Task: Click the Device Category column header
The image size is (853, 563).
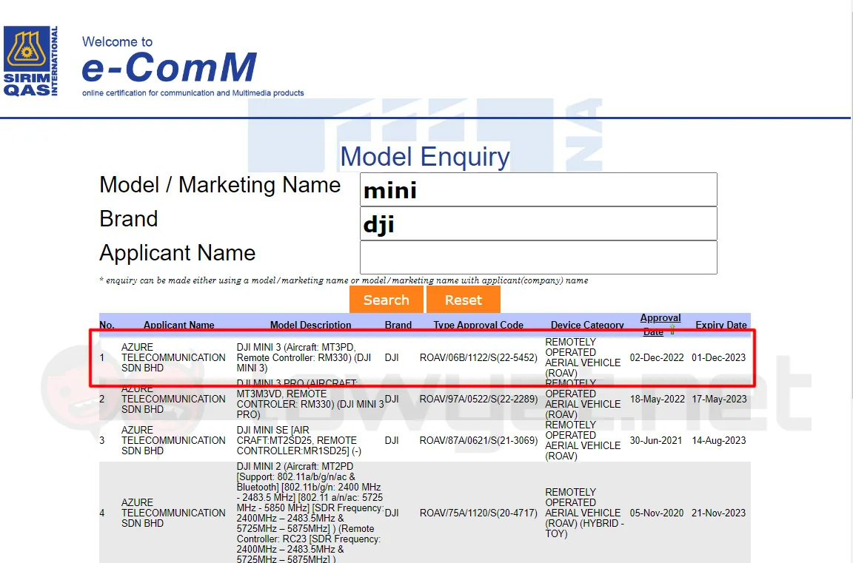Action: tap(587, 325)
